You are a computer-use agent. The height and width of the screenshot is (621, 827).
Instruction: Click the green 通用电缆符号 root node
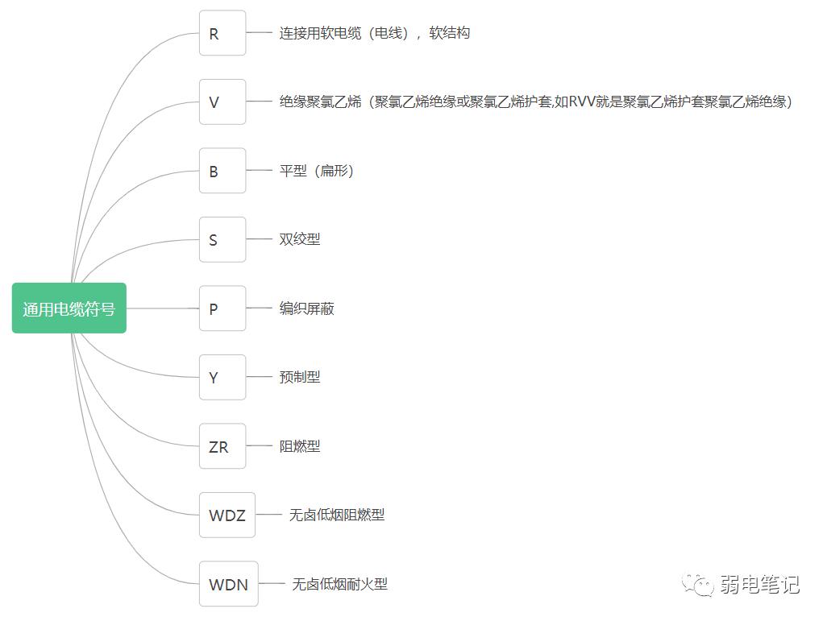tap(69, 308)
